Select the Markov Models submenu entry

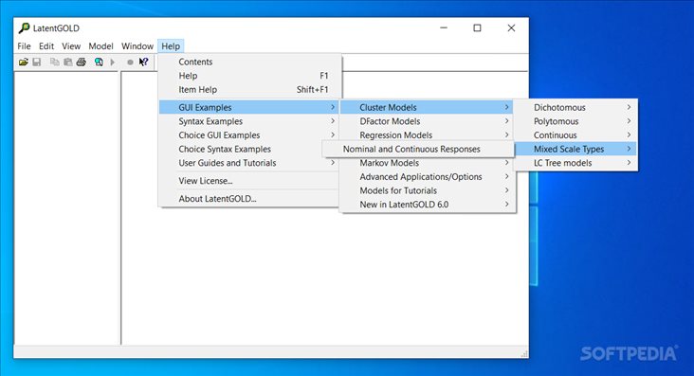click(x=428, y=163)
